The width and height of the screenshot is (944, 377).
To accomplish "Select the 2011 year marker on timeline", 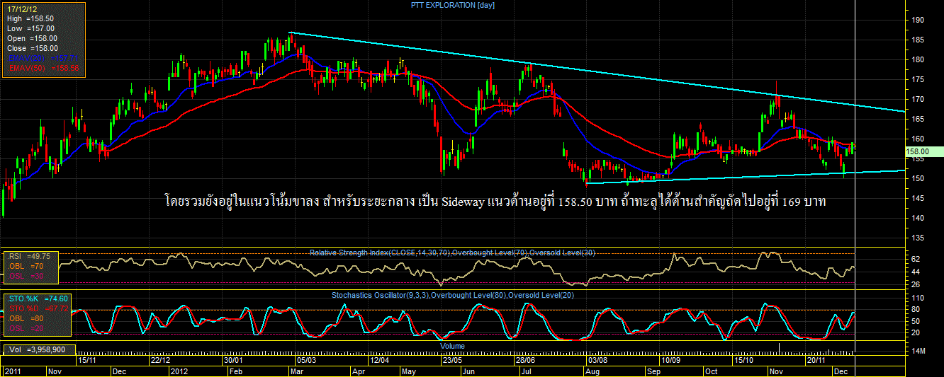I will tap(13, 371).
